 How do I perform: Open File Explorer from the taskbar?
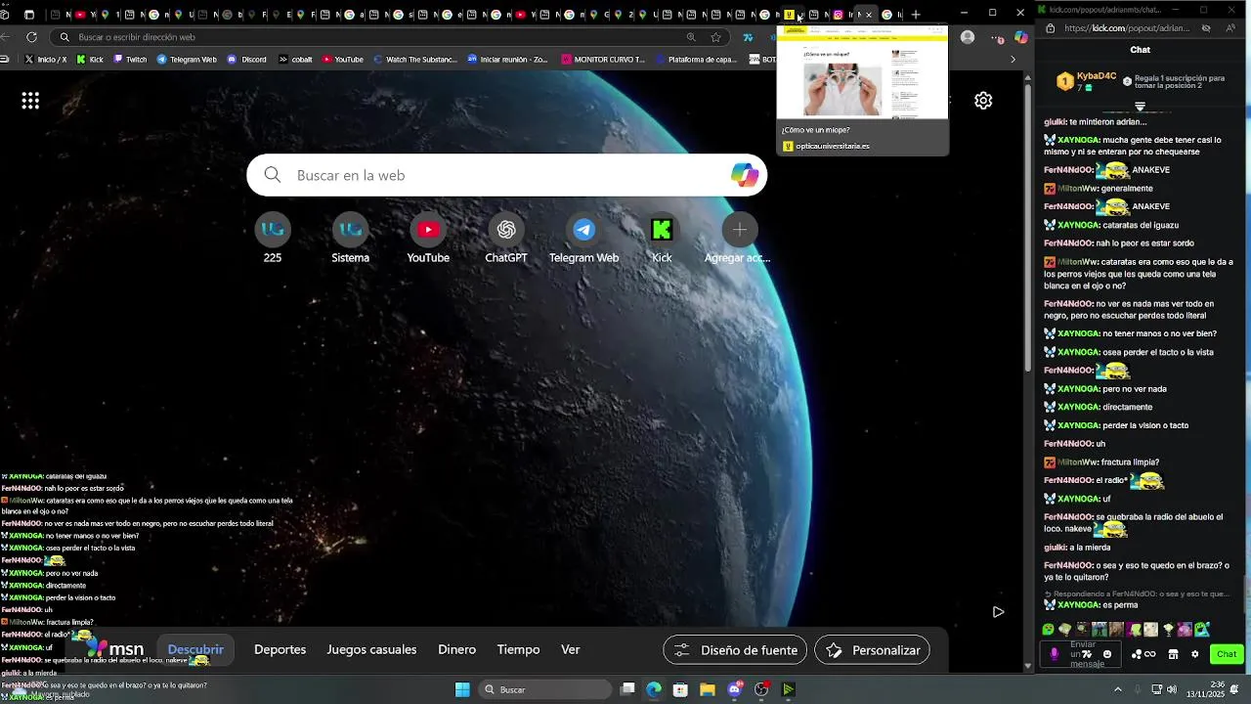click(x=707, y=689)
